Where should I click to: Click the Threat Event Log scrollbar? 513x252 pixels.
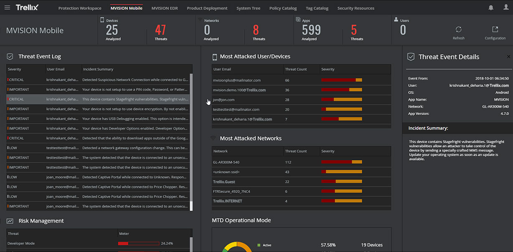click(x=191, y=142)
